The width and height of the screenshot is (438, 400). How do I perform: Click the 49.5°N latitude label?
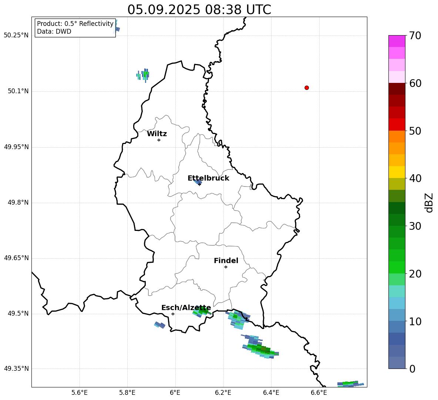tap(18, 314)
